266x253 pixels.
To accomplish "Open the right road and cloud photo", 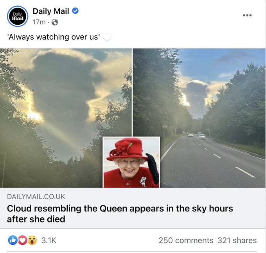I will [x=219, y=98].
